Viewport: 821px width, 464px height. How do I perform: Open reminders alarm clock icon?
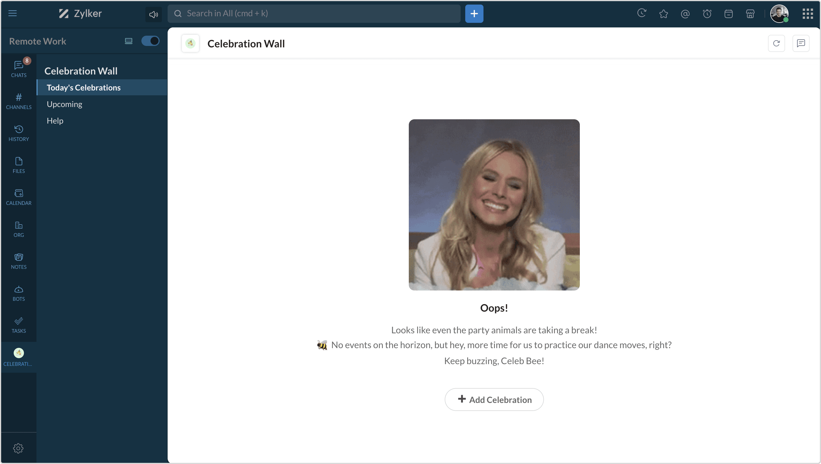(707, 14)
